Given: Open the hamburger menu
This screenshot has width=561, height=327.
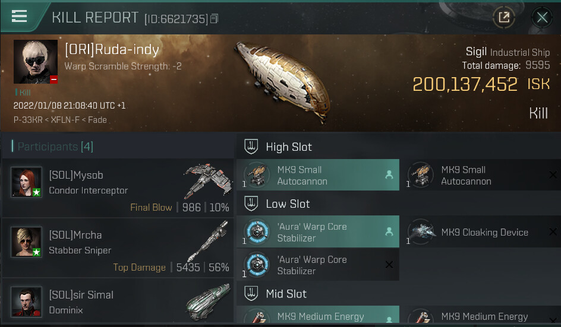Looking at the screenshot, I should click(x=20, y=17).
